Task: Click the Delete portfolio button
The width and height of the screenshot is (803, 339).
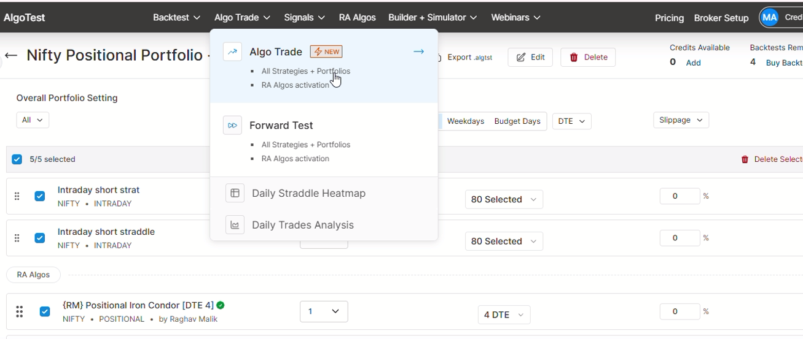Action: [588, 57]
